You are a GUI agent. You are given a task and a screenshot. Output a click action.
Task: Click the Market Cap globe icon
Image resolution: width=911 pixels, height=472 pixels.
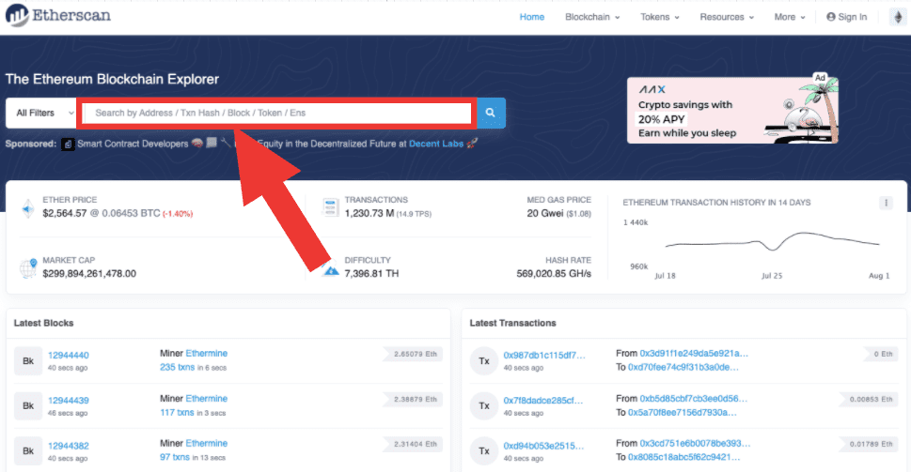click(x=28, y=267)
